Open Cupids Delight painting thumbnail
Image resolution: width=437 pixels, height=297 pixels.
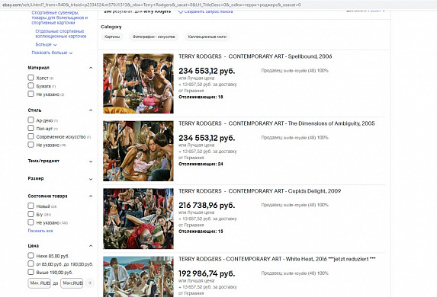pos(138,219)
